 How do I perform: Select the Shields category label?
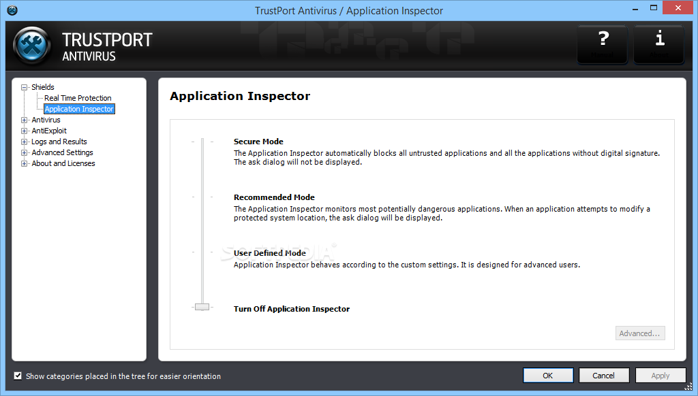pos(43,87)
